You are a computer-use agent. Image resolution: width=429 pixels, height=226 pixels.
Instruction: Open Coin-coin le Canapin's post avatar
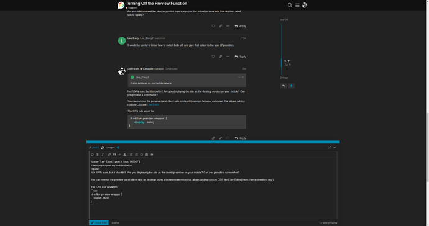tap(122, 71)
